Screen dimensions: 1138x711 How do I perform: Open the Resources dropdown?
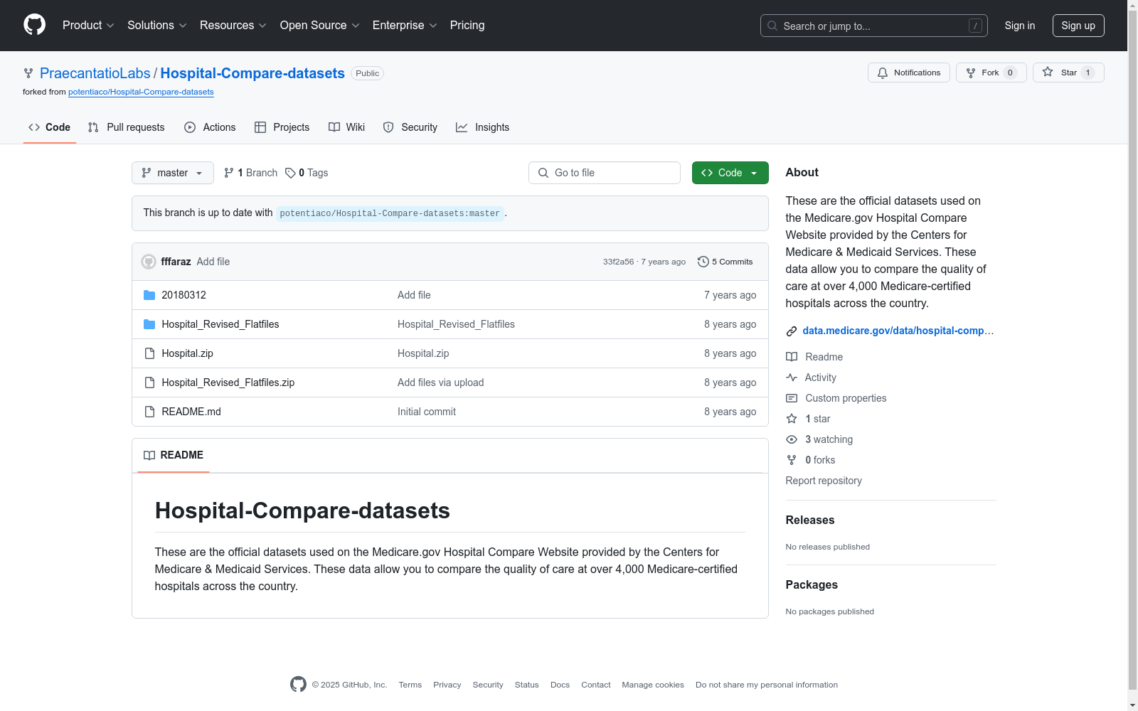[233, 26]
